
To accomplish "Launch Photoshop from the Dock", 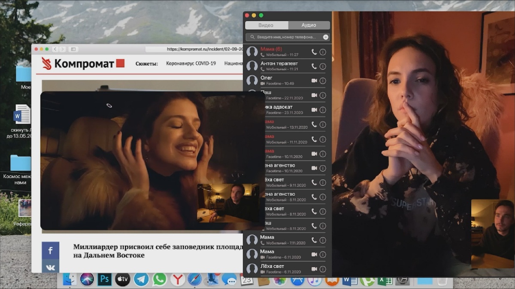I will (x=105, y=280).
